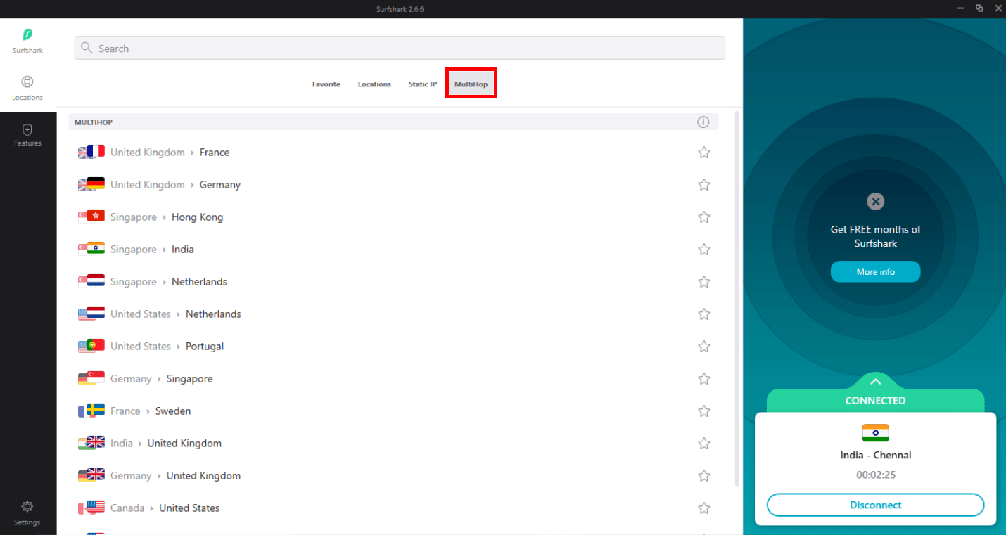Star the Canada to United States route
1006x535 pixels.
(703, 508)
